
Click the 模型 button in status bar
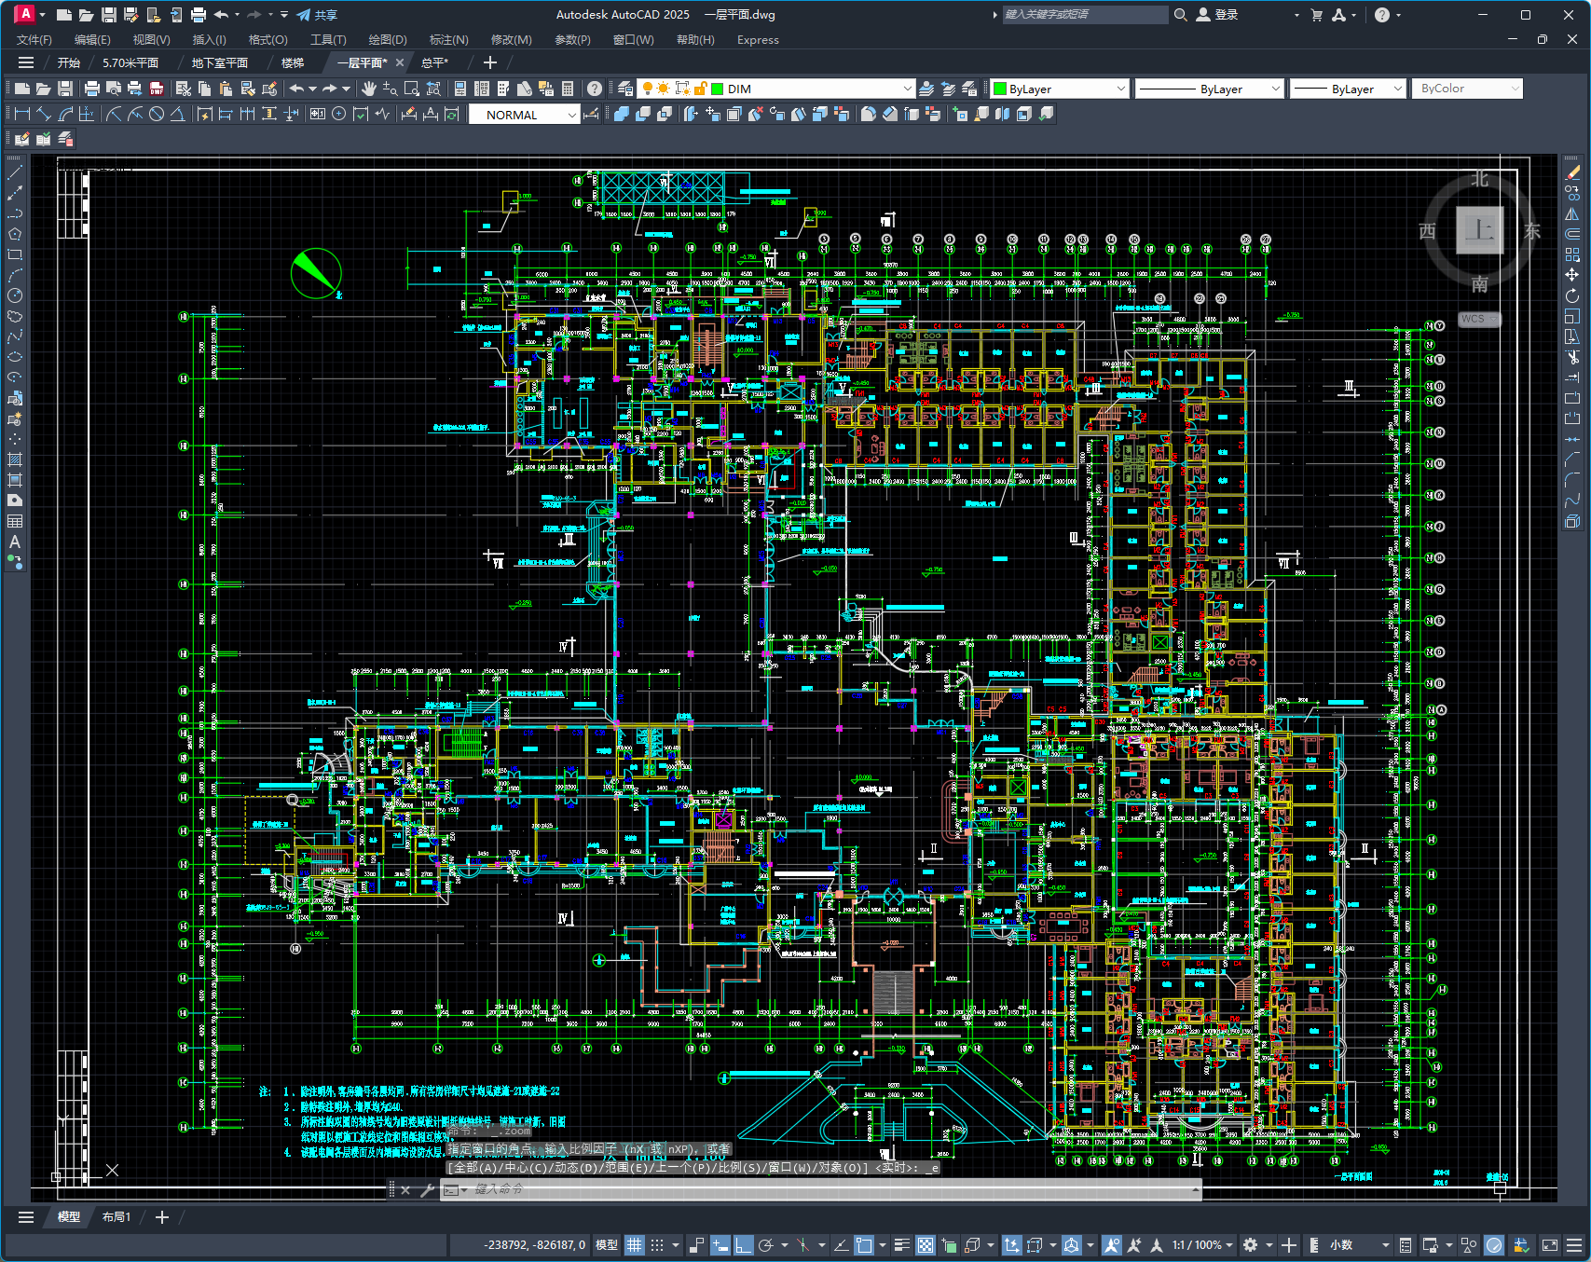pos(607,1245)
